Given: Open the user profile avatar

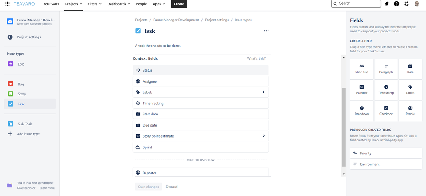Looking at the screenshot, I should pyautogui.click(x=417, y=4).
